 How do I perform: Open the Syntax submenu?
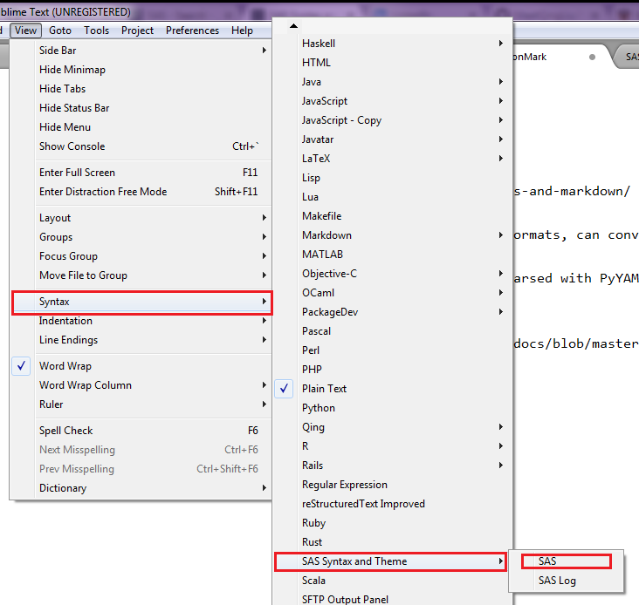pyautogui.click(x=141, y=302)
